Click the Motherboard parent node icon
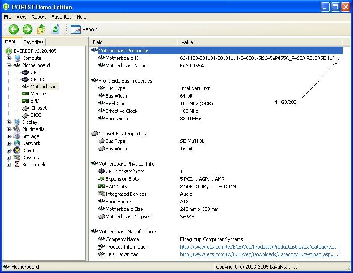Screen dimensions: 353x273 click(17, 65)
